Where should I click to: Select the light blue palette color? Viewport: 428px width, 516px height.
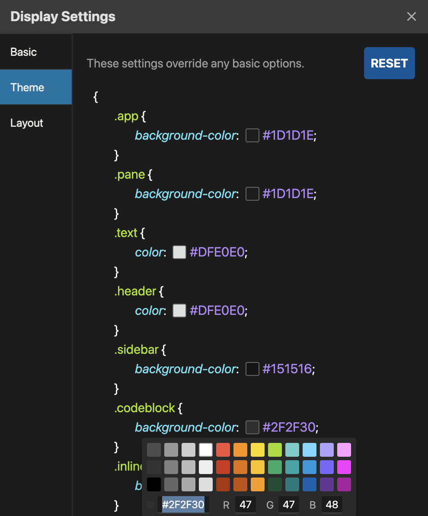[310, 450]
